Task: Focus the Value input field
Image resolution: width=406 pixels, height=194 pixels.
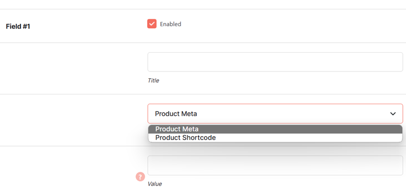Action: click(x=275, y=165)
